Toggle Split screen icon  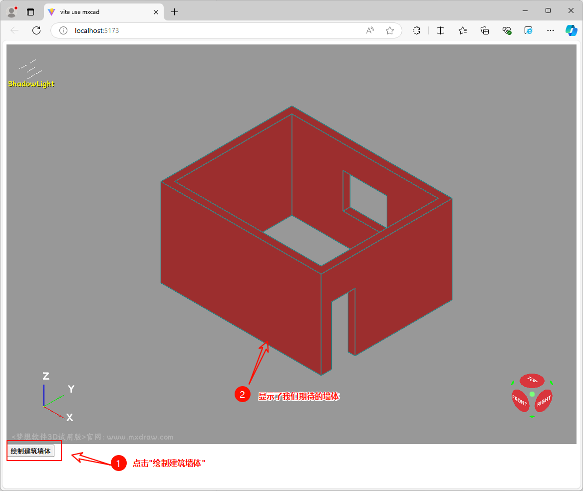440,30
